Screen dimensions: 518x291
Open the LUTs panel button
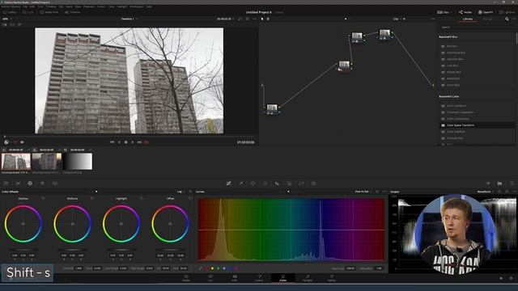pyautogui.click(x=28, y=12)
